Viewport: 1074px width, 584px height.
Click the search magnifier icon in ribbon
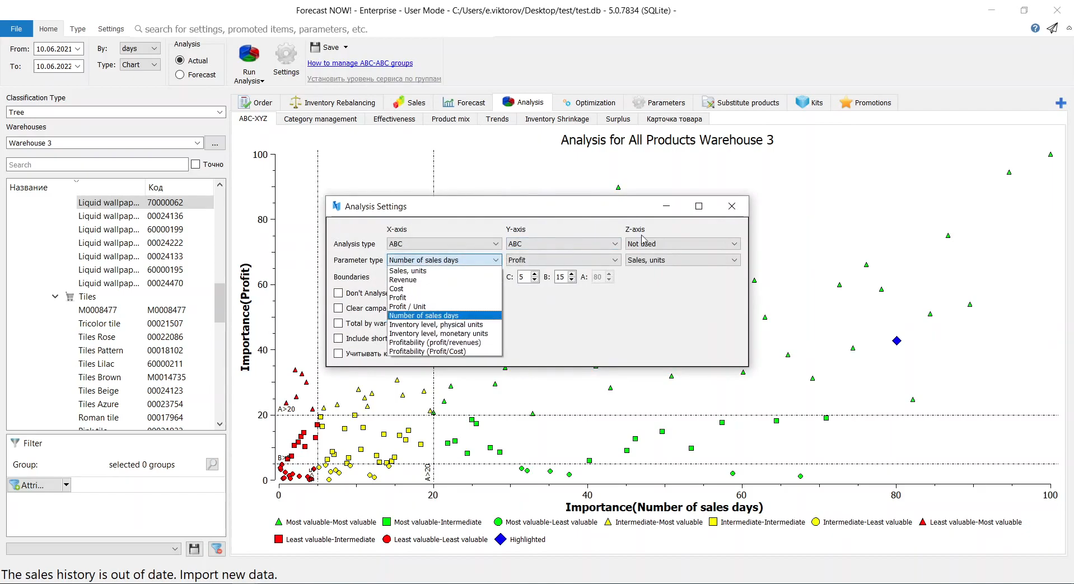click(x=138, y=29)
